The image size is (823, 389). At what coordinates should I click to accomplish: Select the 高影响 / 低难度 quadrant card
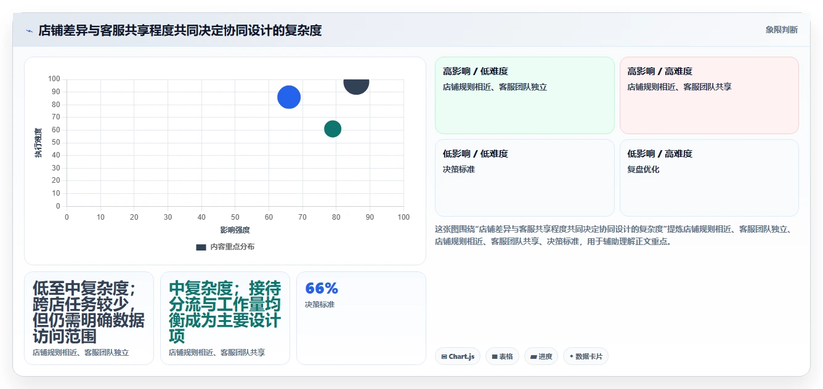click(x=525, y=95)
